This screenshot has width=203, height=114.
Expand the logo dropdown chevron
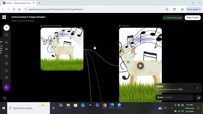point(8,17)
